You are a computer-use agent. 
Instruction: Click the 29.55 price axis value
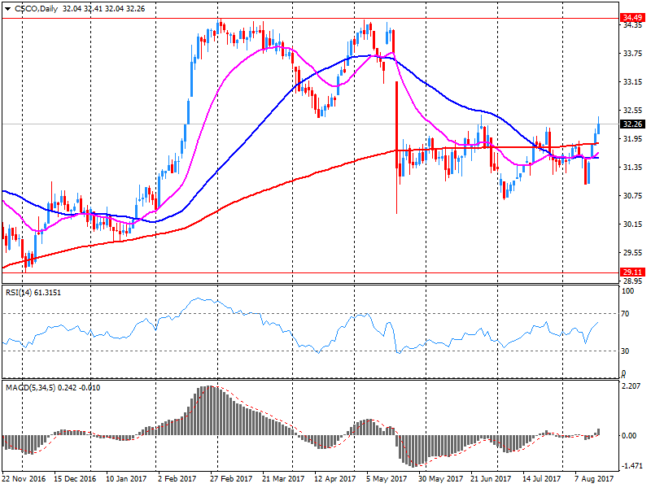pyautogui.click(x=633, y=252)
